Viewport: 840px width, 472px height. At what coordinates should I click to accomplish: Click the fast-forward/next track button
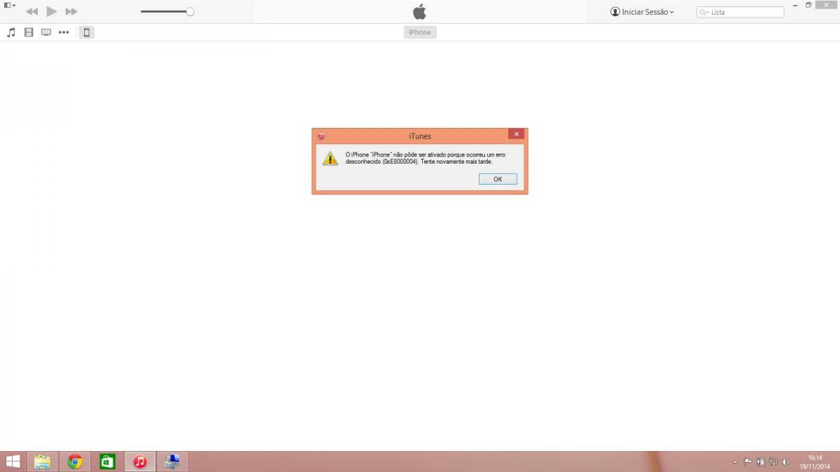[x=71, y=12]
